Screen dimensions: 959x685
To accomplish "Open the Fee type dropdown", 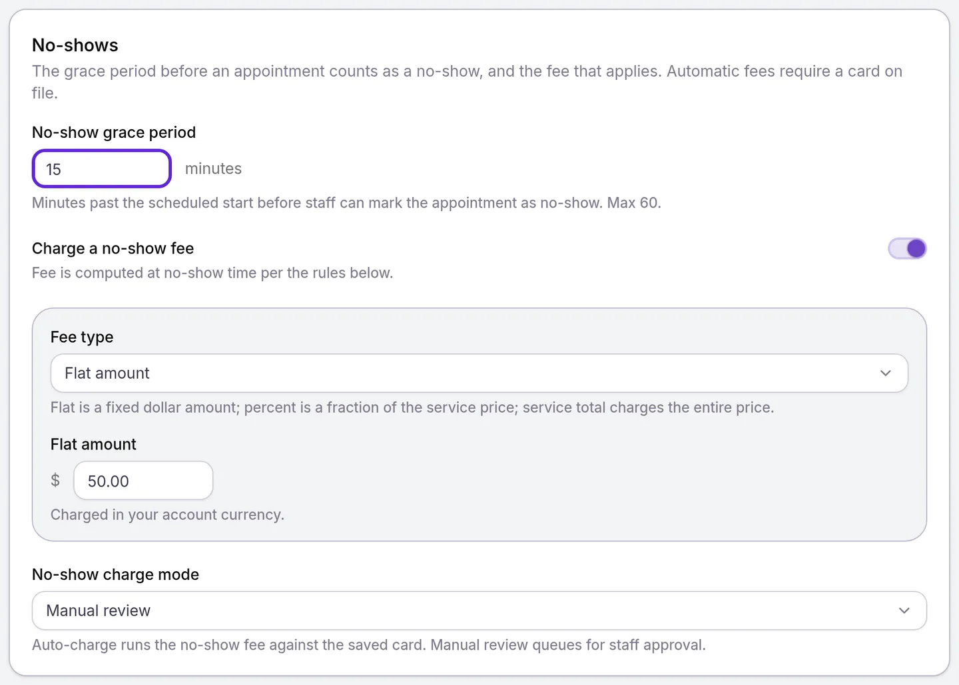I will [479, 373].
